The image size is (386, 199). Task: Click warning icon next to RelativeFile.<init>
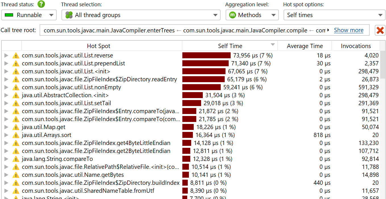pos(16,167)
